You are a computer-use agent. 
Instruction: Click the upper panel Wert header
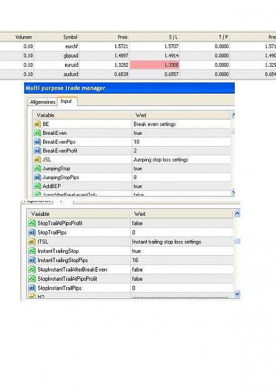click(x=181, y=115)
